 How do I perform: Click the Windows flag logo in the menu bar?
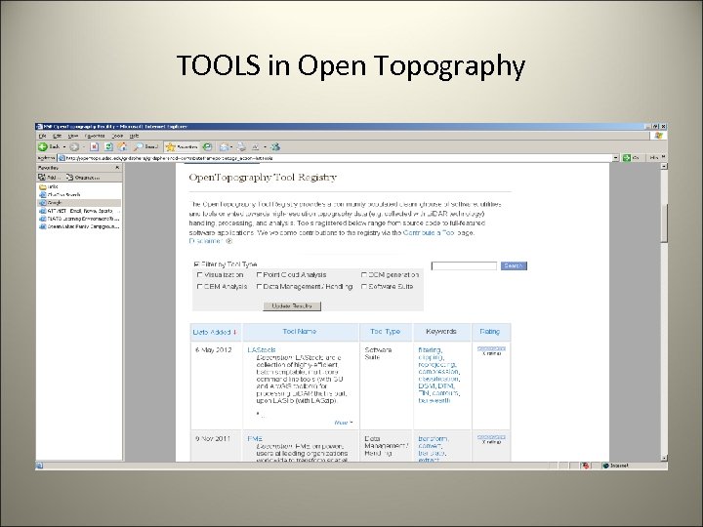[x=659, y=136]
